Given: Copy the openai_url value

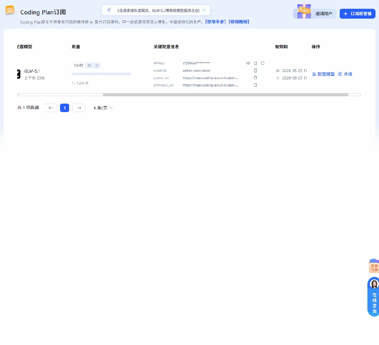Looking at the screenshot, I should (x=255, y=78).
